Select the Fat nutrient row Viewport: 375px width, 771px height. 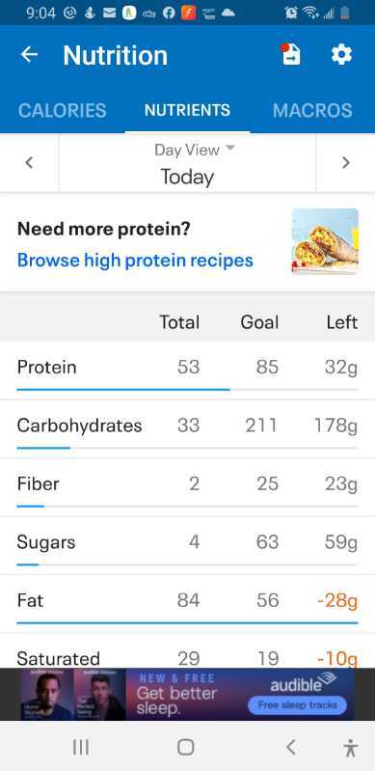pos(187,604)
